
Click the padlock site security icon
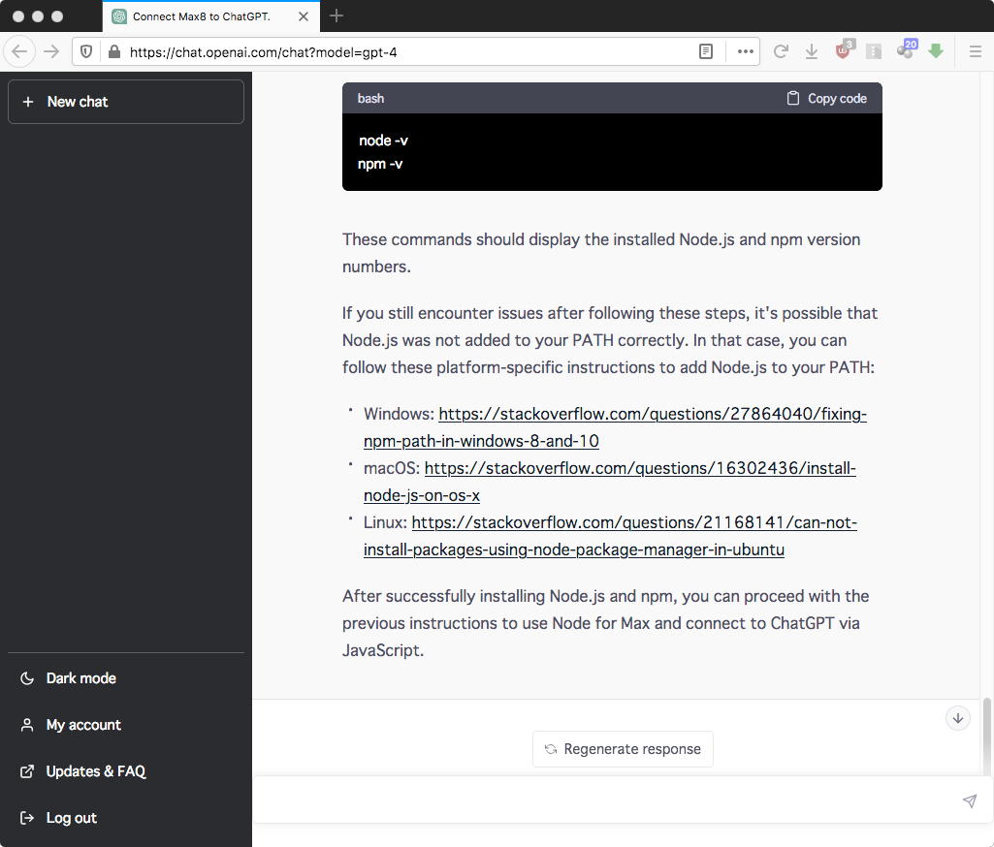pyautogui.click(x=114, y=52)
